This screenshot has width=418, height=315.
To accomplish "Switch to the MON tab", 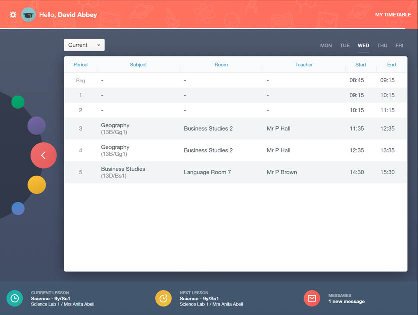I will tap(326, 46).
